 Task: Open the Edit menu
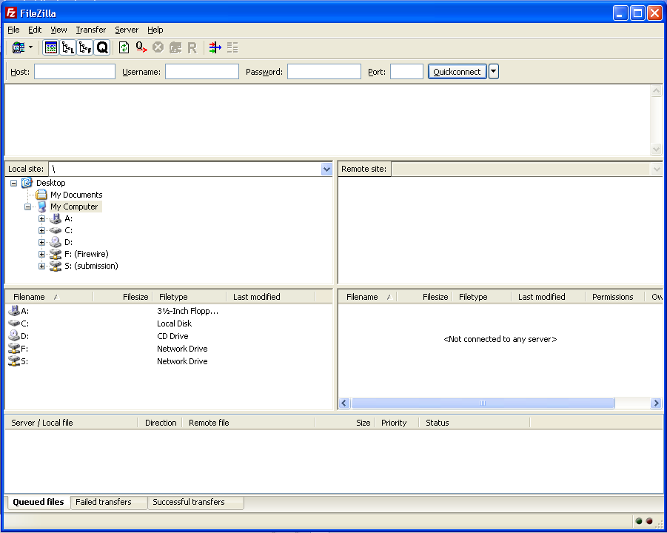pos(35,30)
